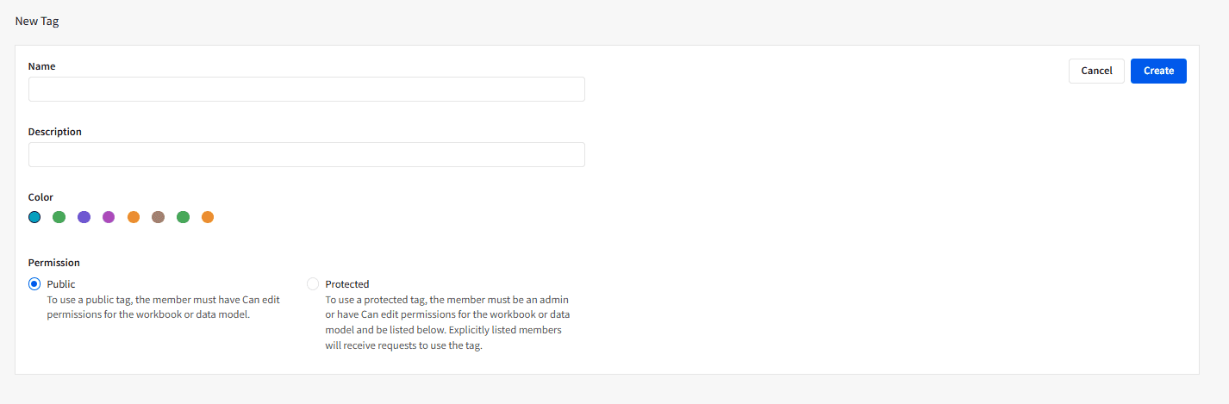Image resolution: width=1229 pixels, height=404 pixels.
Task: Click the Description field label
Action: tap(55, 132)
